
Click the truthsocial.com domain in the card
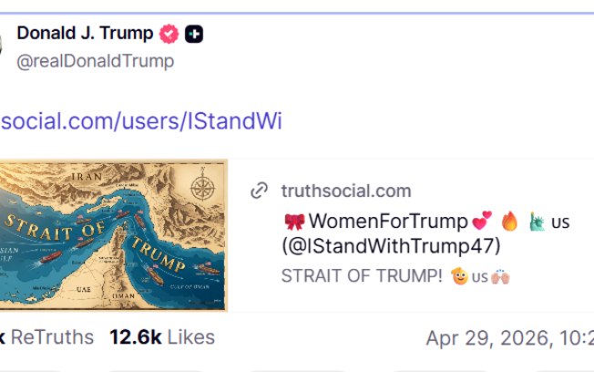coord(345,191)
